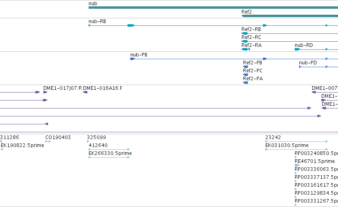Select the RE46701.5prime label
Viewport: 338px width, 207px height.
point(315,161)
